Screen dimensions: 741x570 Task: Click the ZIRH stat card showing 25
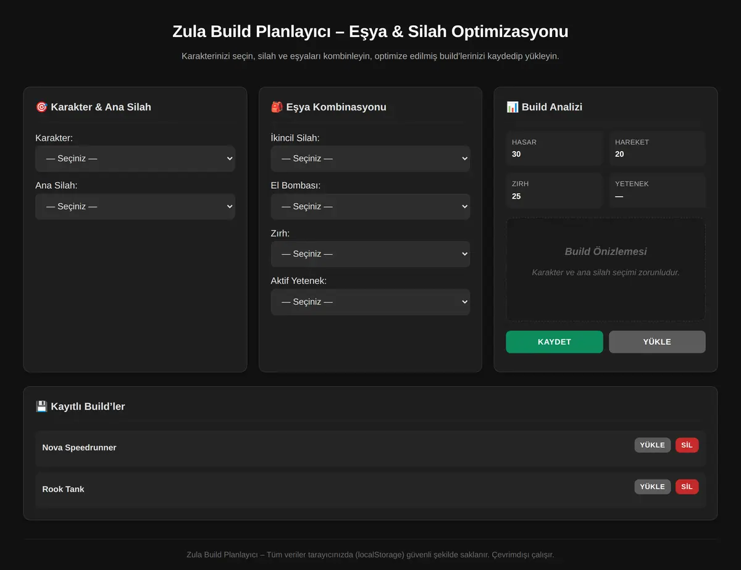(x=555, y=190)
